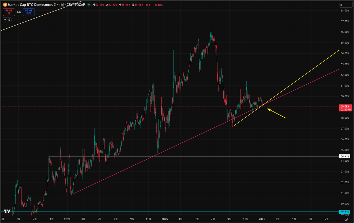
Task: Click the -0.11 (-0.18%) change value
Action: pyautogui.click(x=154, y=5)
